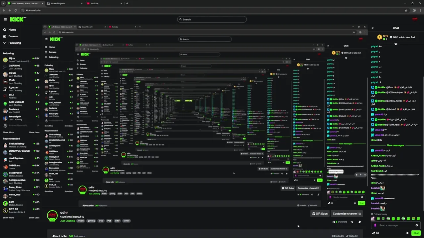Select the shmre stream tag

click(127, 221)
